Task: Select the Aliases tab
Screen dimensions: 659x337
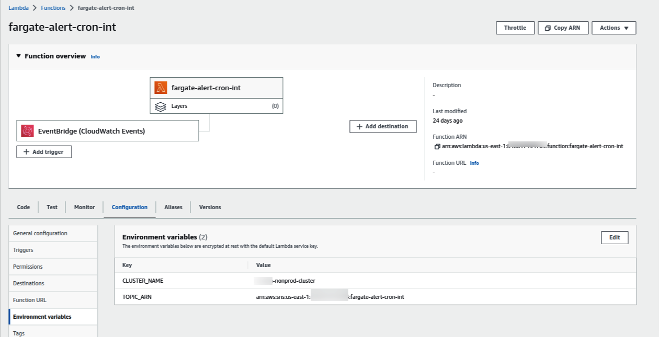Action: point(173,207)
